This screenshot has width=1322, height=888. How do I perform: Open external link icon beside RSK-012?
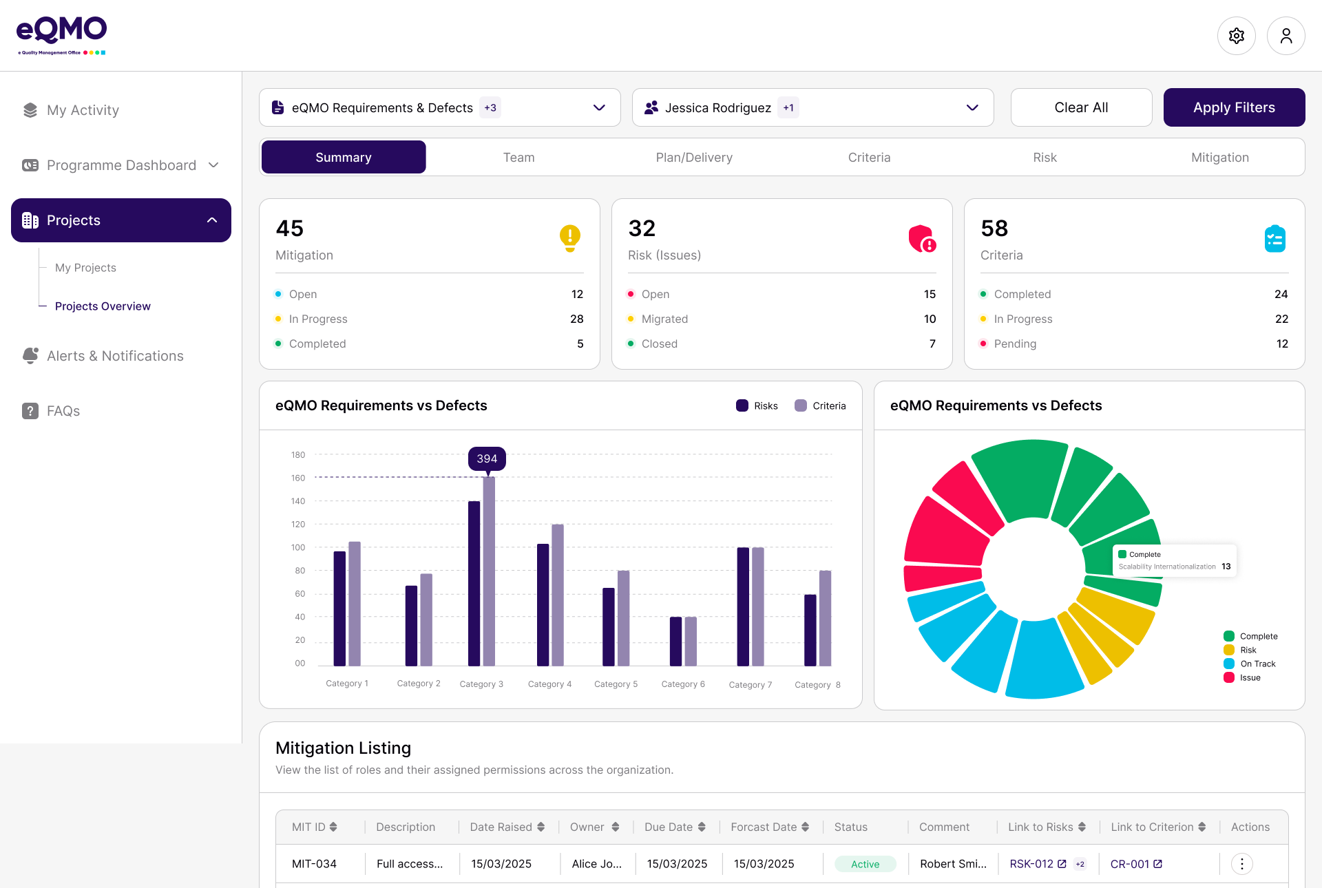pyautogui.click(x=1062, y=864)
